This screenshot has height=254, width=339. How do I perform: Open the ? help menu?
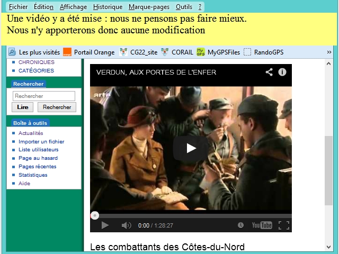pyautogui.click(x=200, y=7)
